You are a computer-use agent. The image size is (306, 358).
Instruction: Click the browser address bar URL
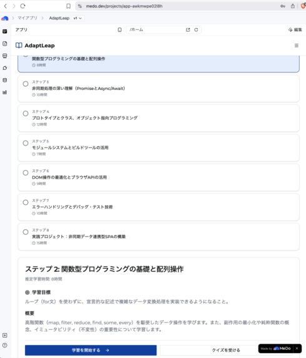coord(124,6)
